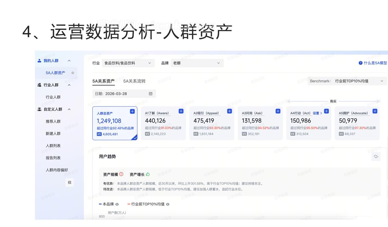Download the 用户趋势 chart data
Viewport: 388px width, 227px height.
376,157
